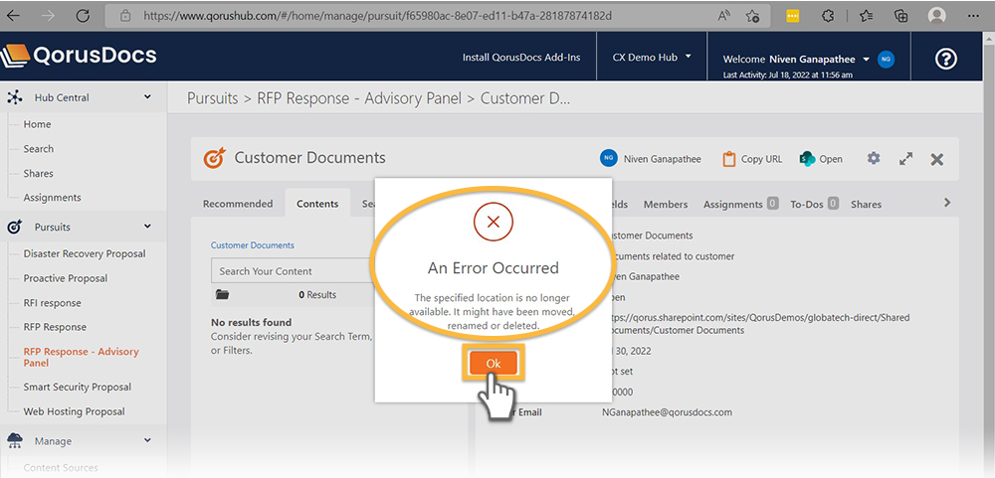995x478 pixels.
Task: Click the Copy URL clipboard icon
Action: [728, 159]
